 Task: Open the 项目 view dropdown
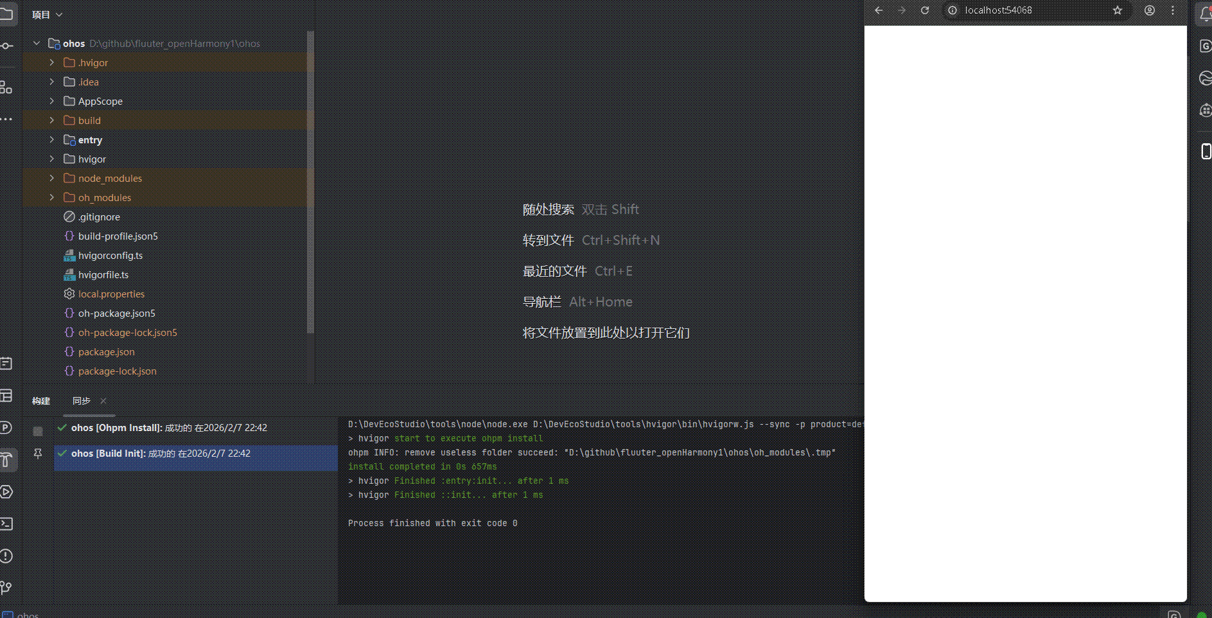pyautogui.click(x=47, y=15)
